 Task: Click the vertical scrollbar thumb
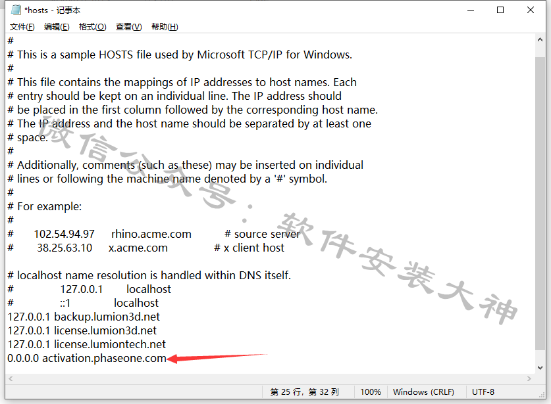540,203
